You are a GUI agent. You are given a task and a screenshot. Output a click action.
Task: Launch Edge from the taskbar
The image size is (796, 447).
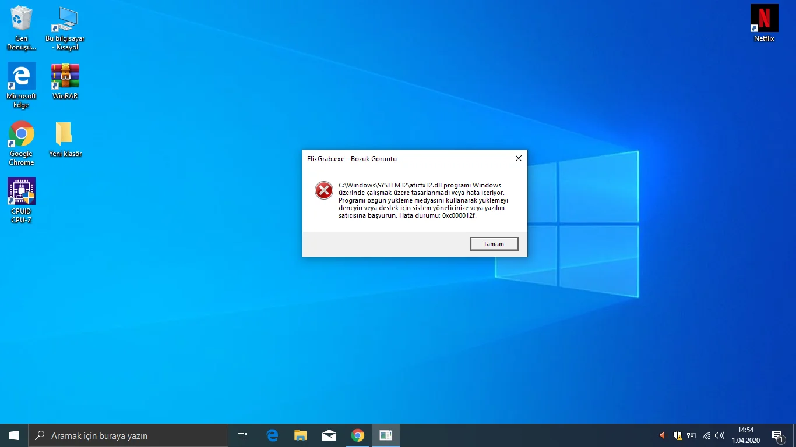tap(272, 435)
